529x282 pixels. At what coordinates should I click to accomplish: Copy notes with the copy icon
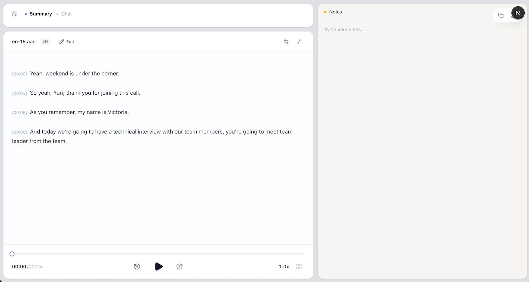[x=501, y=16]
